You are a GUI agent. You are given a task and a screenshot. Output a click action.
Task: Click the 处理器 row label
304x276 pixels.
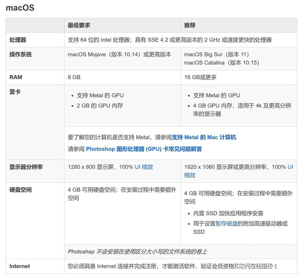(x=18, y=40)
